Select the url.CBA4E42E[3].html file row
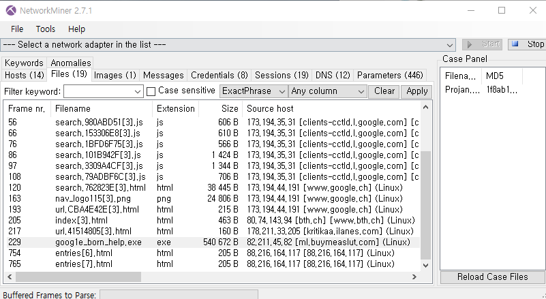 click(213, 210)
